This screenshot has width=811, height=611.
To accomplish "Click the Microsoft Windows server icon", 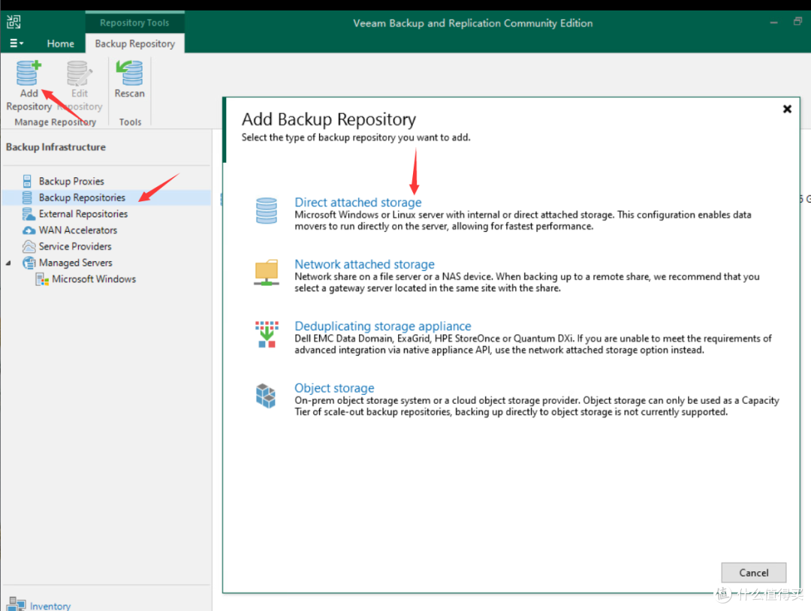I will (x=42, y=279).
